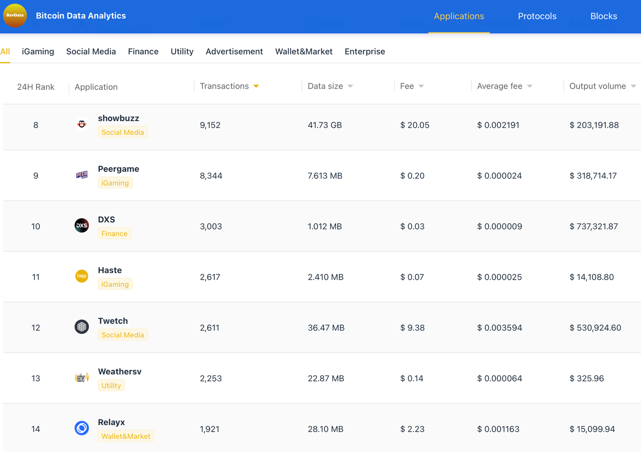Click Peergame's iGaming tag
This screenshot has height=452, width=641.
coord(115,183)
